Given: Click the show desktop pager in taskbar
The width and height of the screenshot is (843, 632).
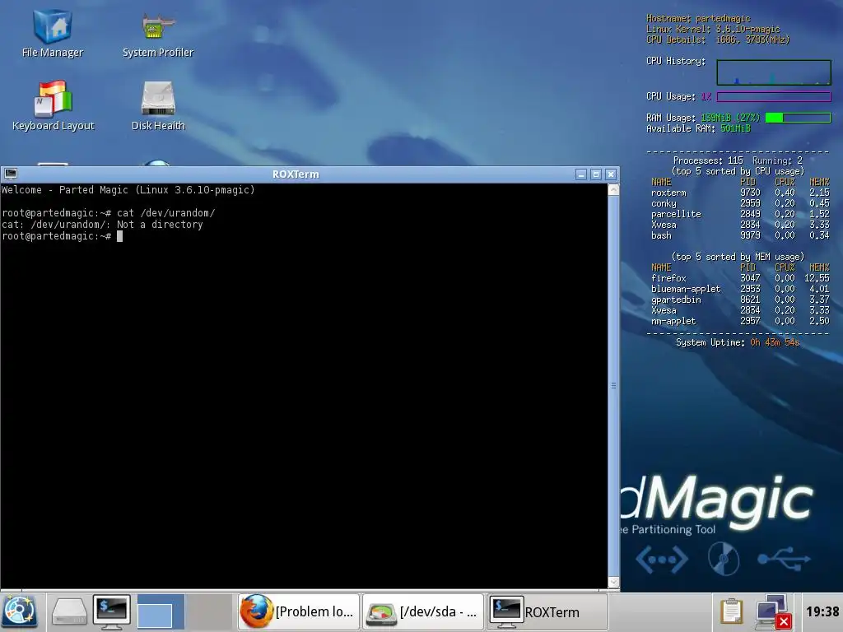Looking at the screenshot, I should 161,611.
